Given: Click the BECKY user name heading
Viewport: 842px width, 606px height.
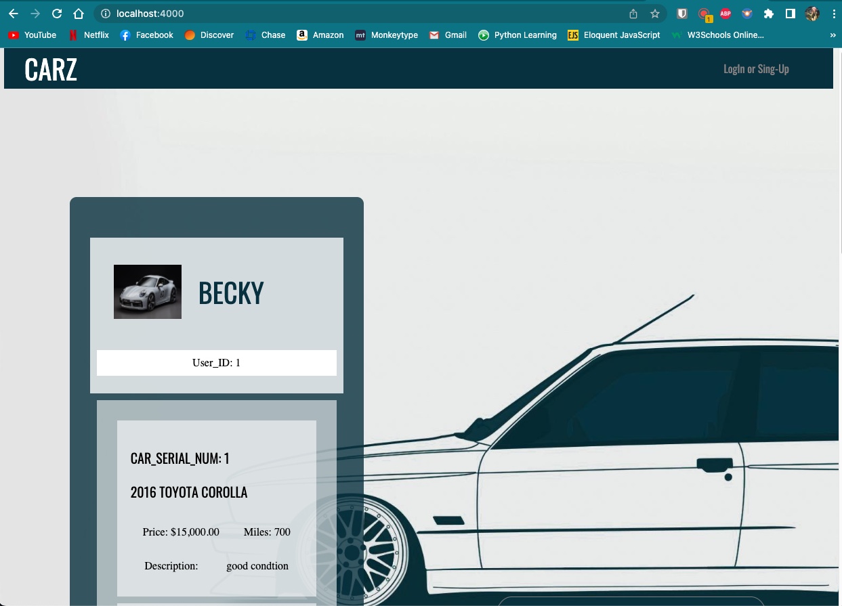Looking at the screenshot, I should tap(231, 293).
